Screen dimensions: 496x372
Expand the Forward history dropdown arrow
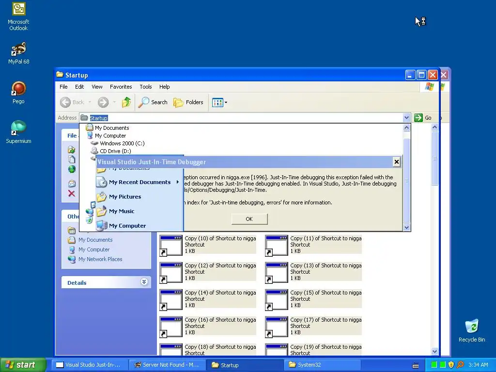coord(114,102)
